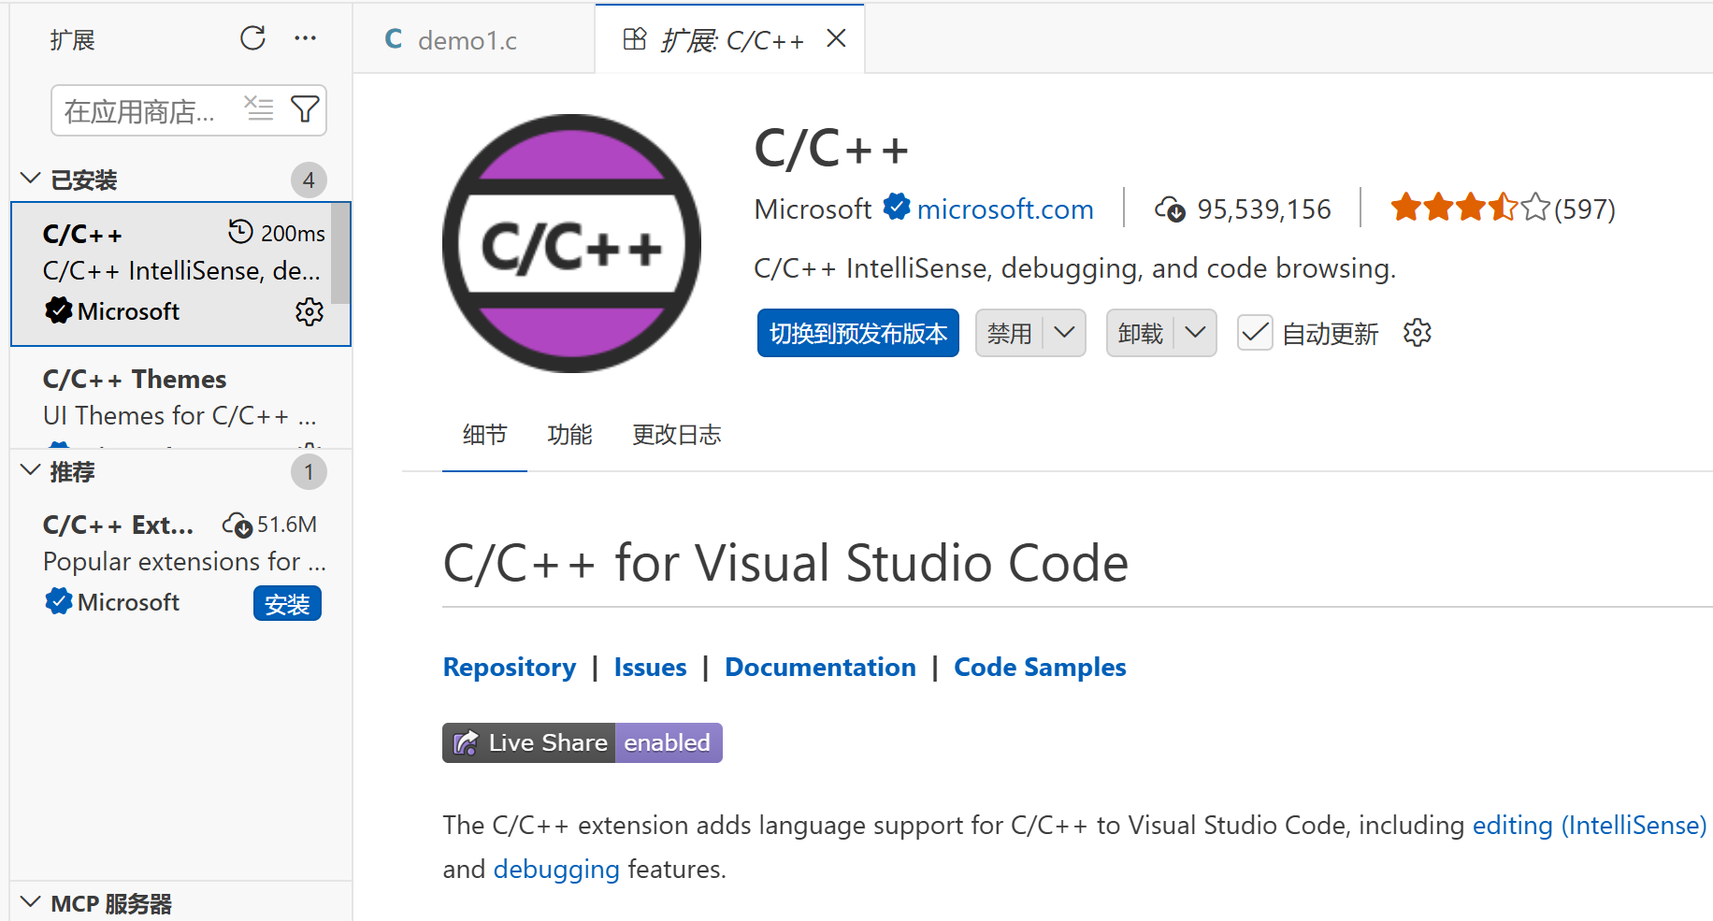Viewport: 1713px width, 921px height.
Task: Select the C/C++ Extension Pack entry
Action: tap(181, 563)
